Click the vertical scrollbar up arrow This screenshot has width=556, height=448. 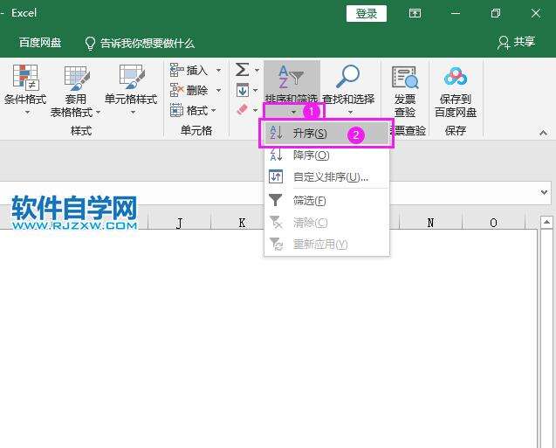pos(546,223)
